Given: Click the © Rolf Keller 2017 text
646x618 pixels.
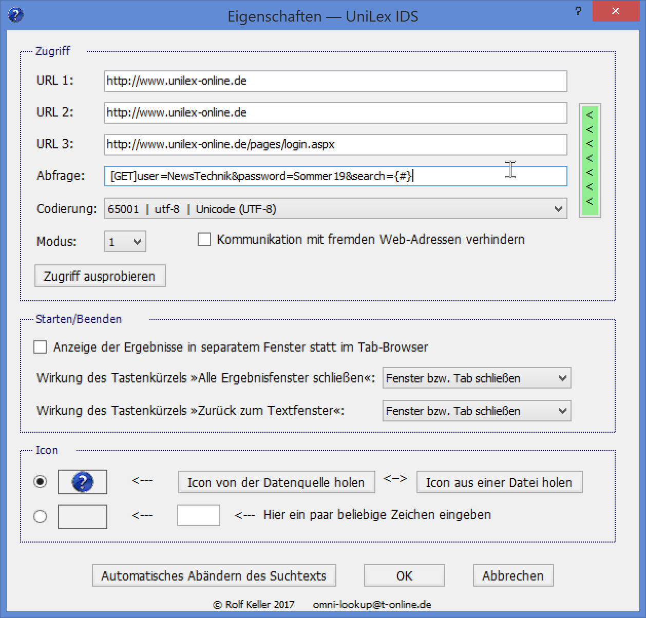Looking at the screenshot, I should pyautogui.click(x=254, y=605).
